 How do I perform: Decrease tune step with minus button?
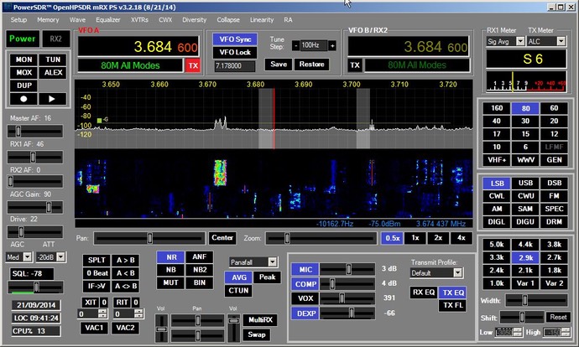click(x=295, y=45)
